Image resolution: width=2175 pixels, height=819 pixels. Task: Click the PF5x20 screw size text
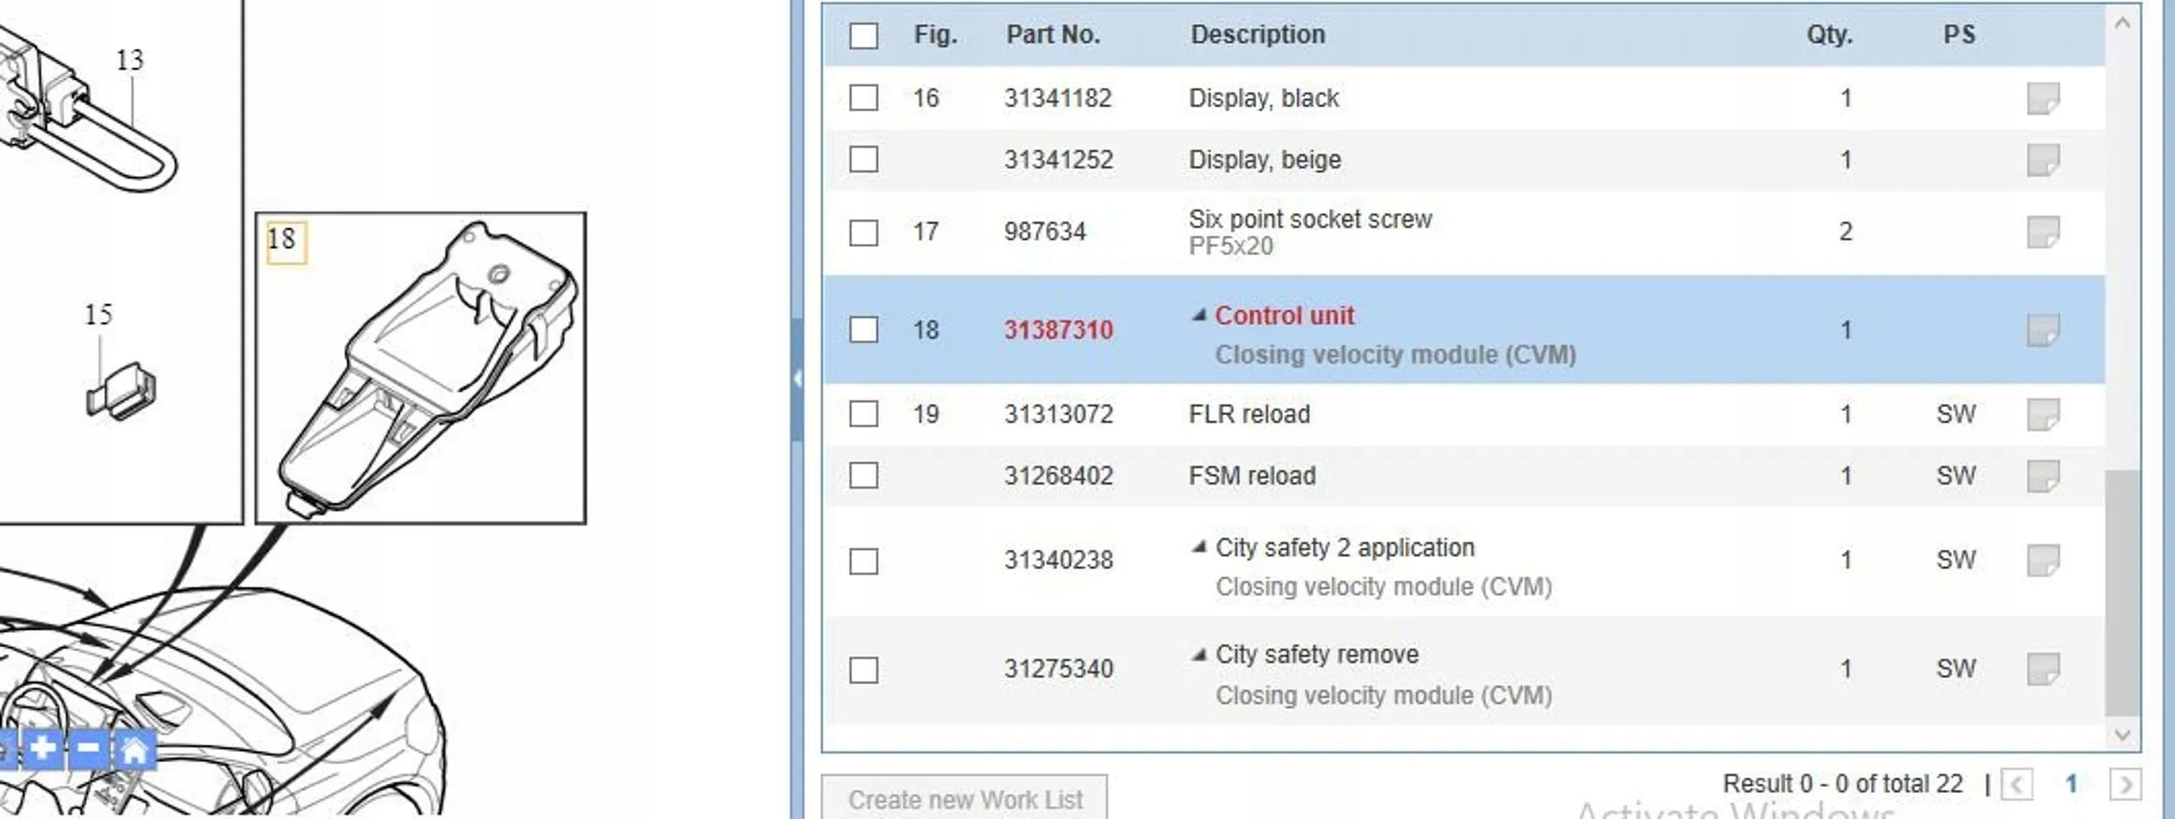click(x=1231, y=246)
